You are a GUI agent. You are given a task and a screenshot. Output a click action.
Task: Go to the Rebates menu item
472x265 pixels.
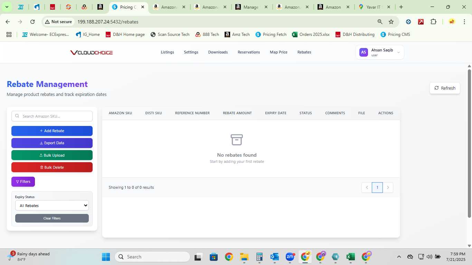304,52
